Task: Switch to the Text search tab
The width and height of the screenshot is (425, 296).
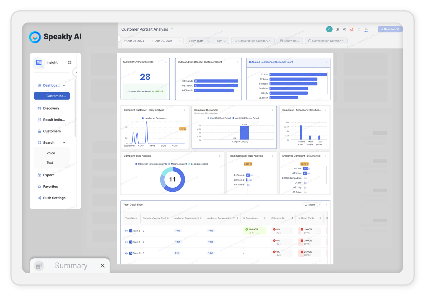Action: [x=50, y=162]
